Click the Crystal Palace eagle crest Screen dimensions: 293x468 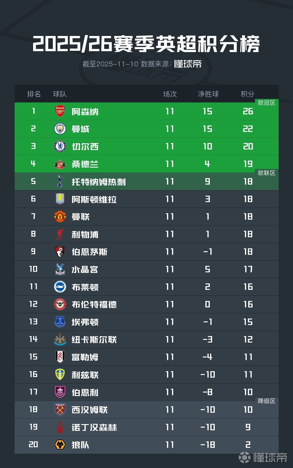coord(60,269)
